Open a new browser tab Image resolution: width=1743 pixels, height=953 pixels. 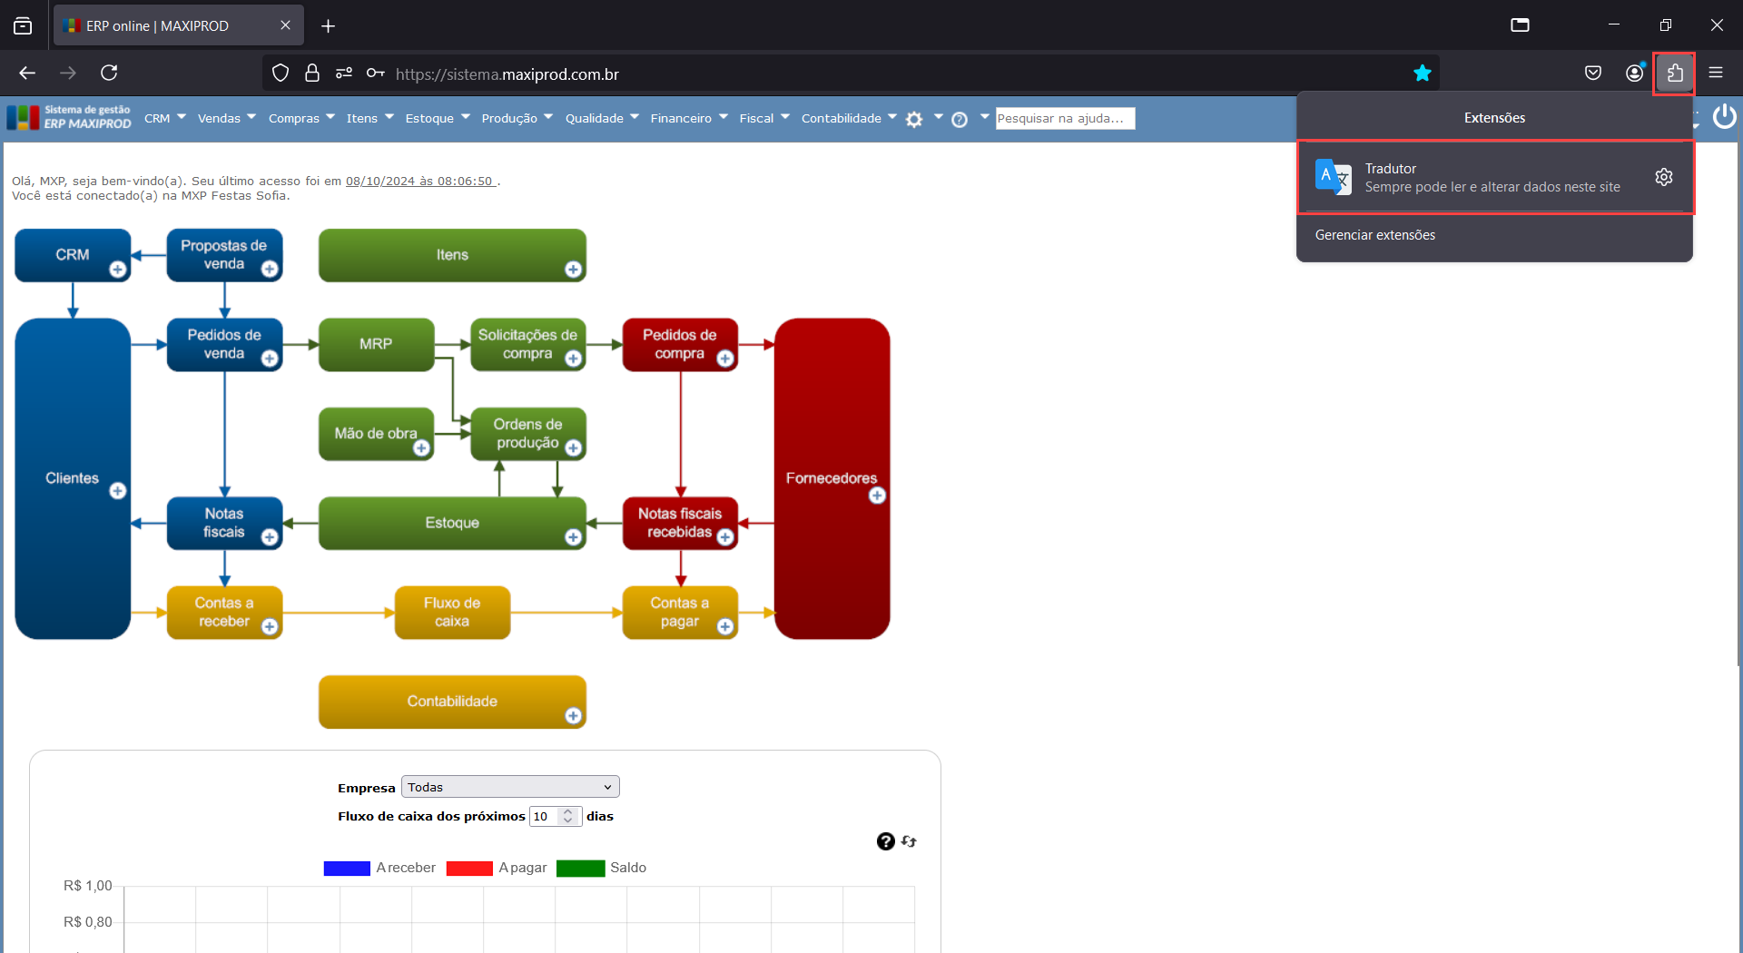[x=329, y=26]
